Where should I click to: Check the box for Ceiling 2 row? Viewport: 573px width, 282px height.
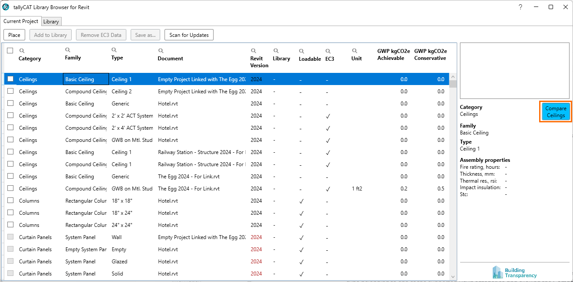pos(10,91)
